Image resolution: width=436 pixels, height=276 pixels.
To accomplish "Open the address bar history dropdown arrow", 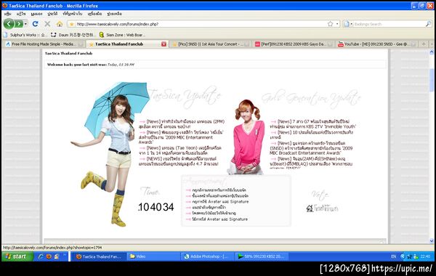I will click(337, 24).
